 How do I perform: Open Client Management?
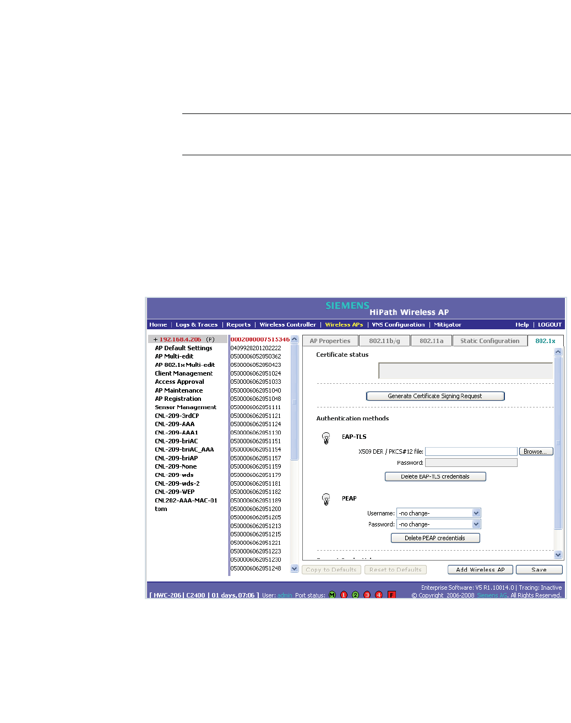pos(183,373)
